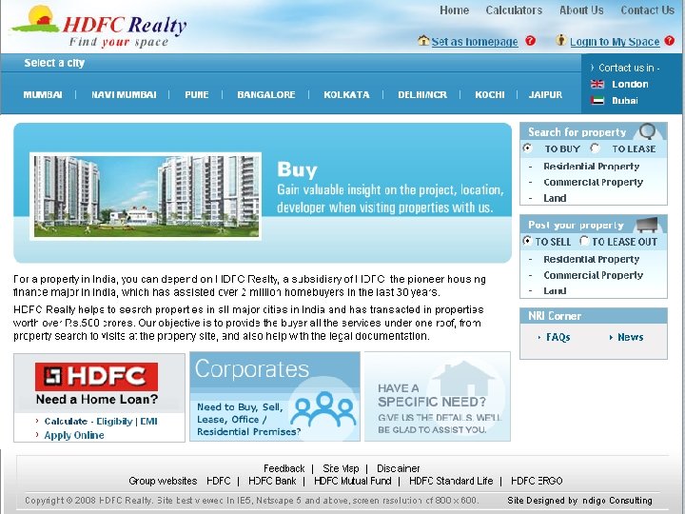
Task: Choose KOCHI in the city bar
Action: [x=490, y=94]
